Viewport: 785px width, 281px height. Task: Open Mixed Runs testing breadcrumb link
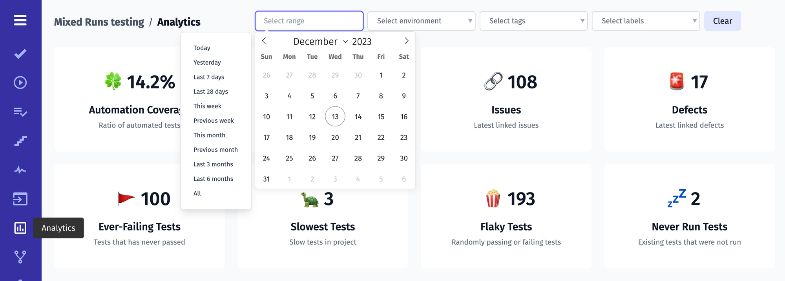(99, 22)
